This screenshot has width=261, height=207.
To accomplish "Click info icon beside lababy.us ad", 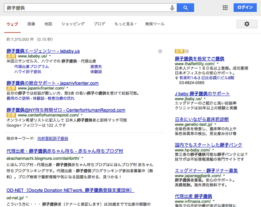I will pos(160,51).
